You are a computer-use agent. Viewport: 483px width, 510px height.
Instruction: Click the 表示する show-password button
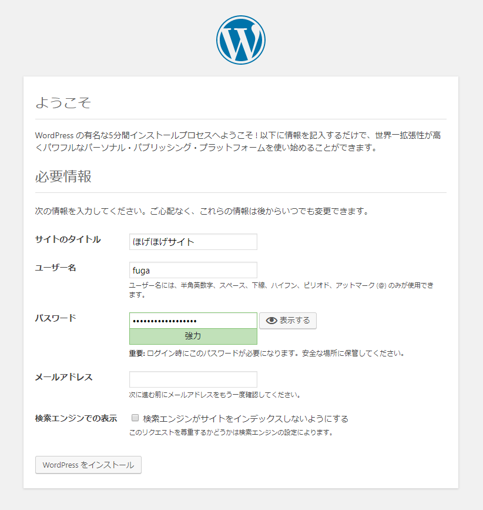[x=287, y=321]
